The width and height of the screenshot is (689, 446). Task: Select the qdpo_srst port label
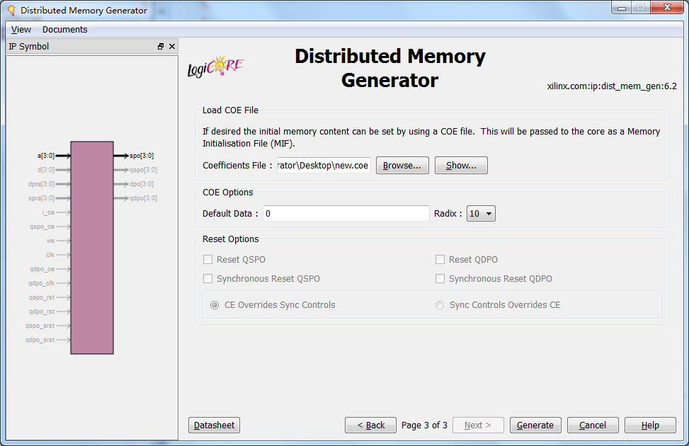click(x=40, y=340)
